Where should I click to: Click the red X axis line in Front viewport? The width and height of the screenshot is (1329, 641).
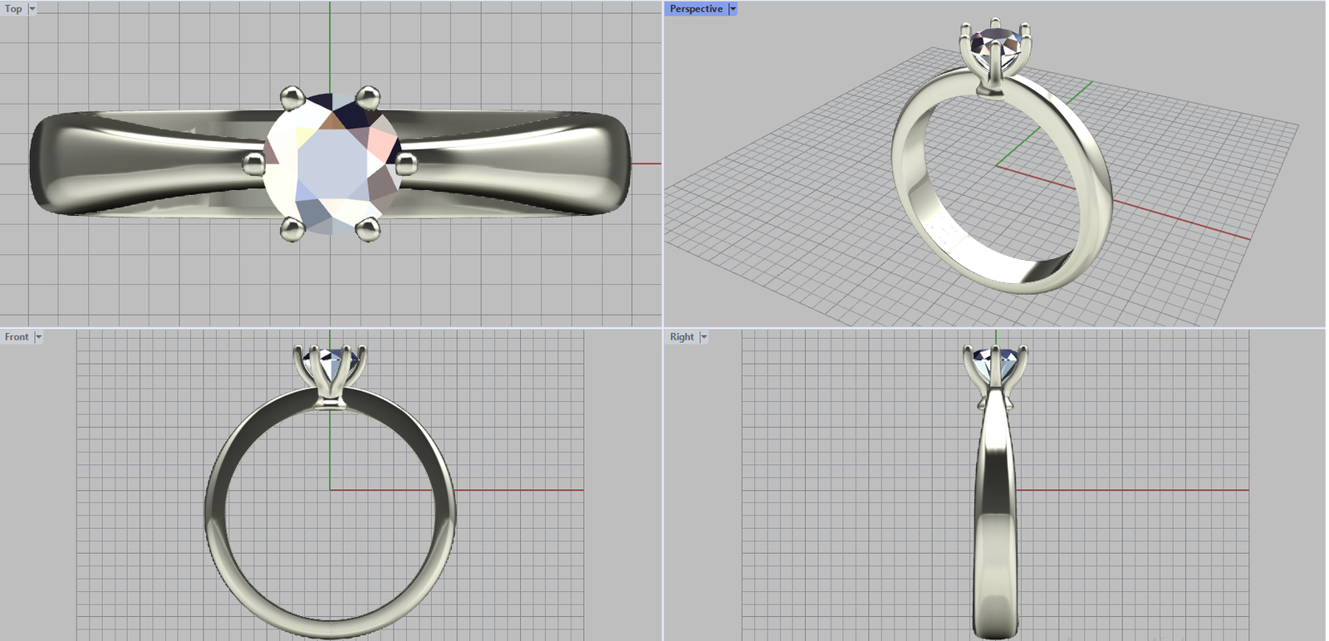pyautogui.click(x=515, y=490)
